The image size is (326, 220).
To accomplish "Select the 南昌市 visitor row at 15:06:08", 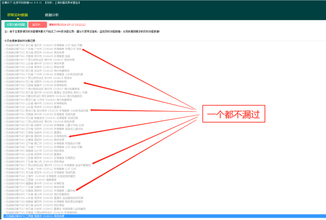I will (x=35, y=85).
